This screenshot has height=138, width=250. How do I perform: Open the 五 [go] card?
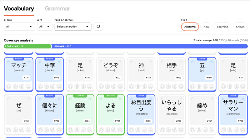point(202,74)
